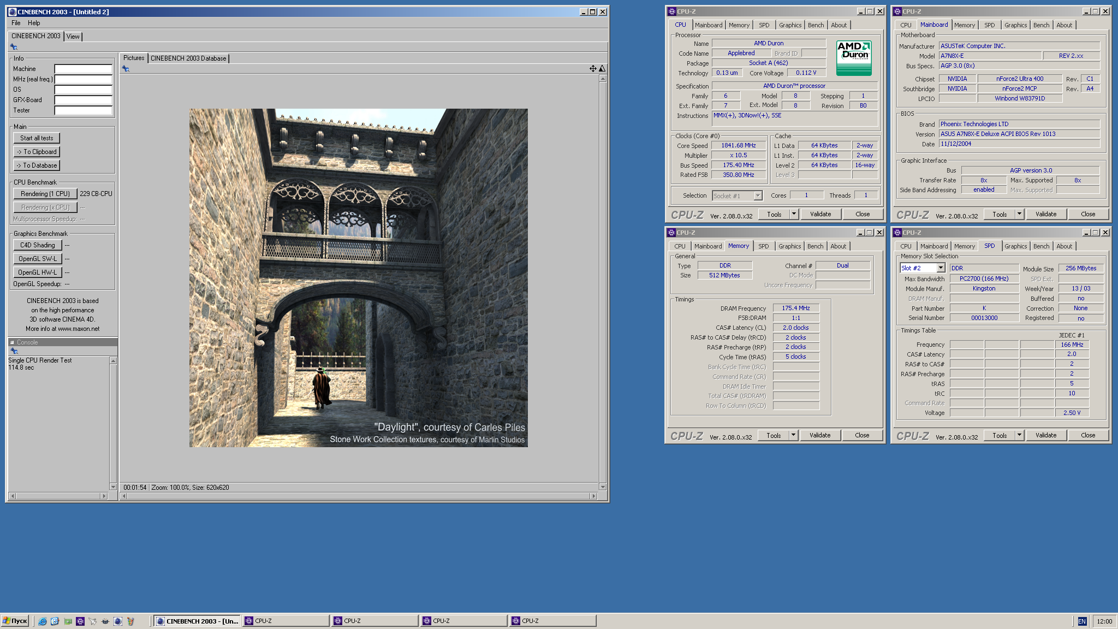Click Tools in the CPU-Z Mainboard window
Image resolution: width=1118 pixels, height=629 pixels.
click(x=1000, y=214)
